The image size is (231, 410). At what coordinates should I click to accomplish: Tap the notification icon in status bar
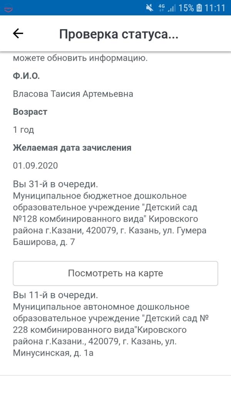(x=8, y=8)
